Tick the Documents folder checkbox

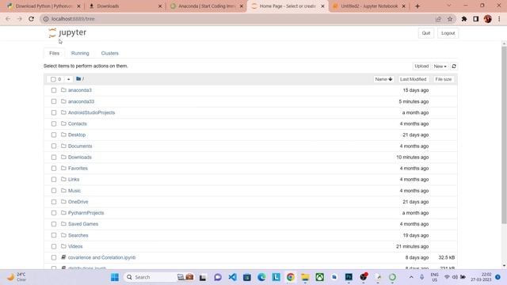pos(54,146)
